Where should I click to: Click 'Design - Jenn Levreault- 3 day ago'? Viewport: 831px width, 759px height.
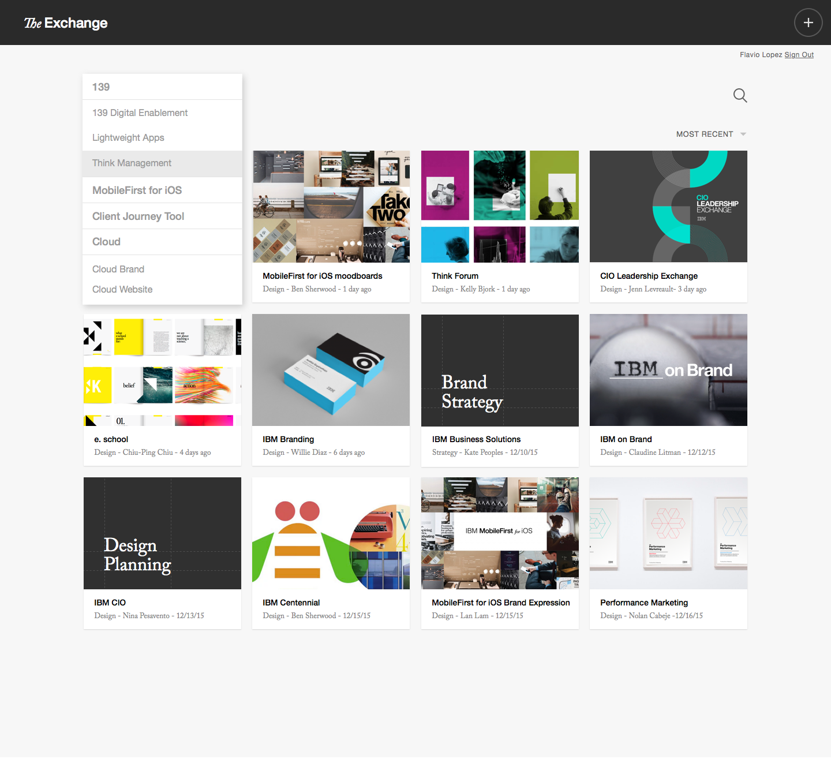tap(653, 289)
